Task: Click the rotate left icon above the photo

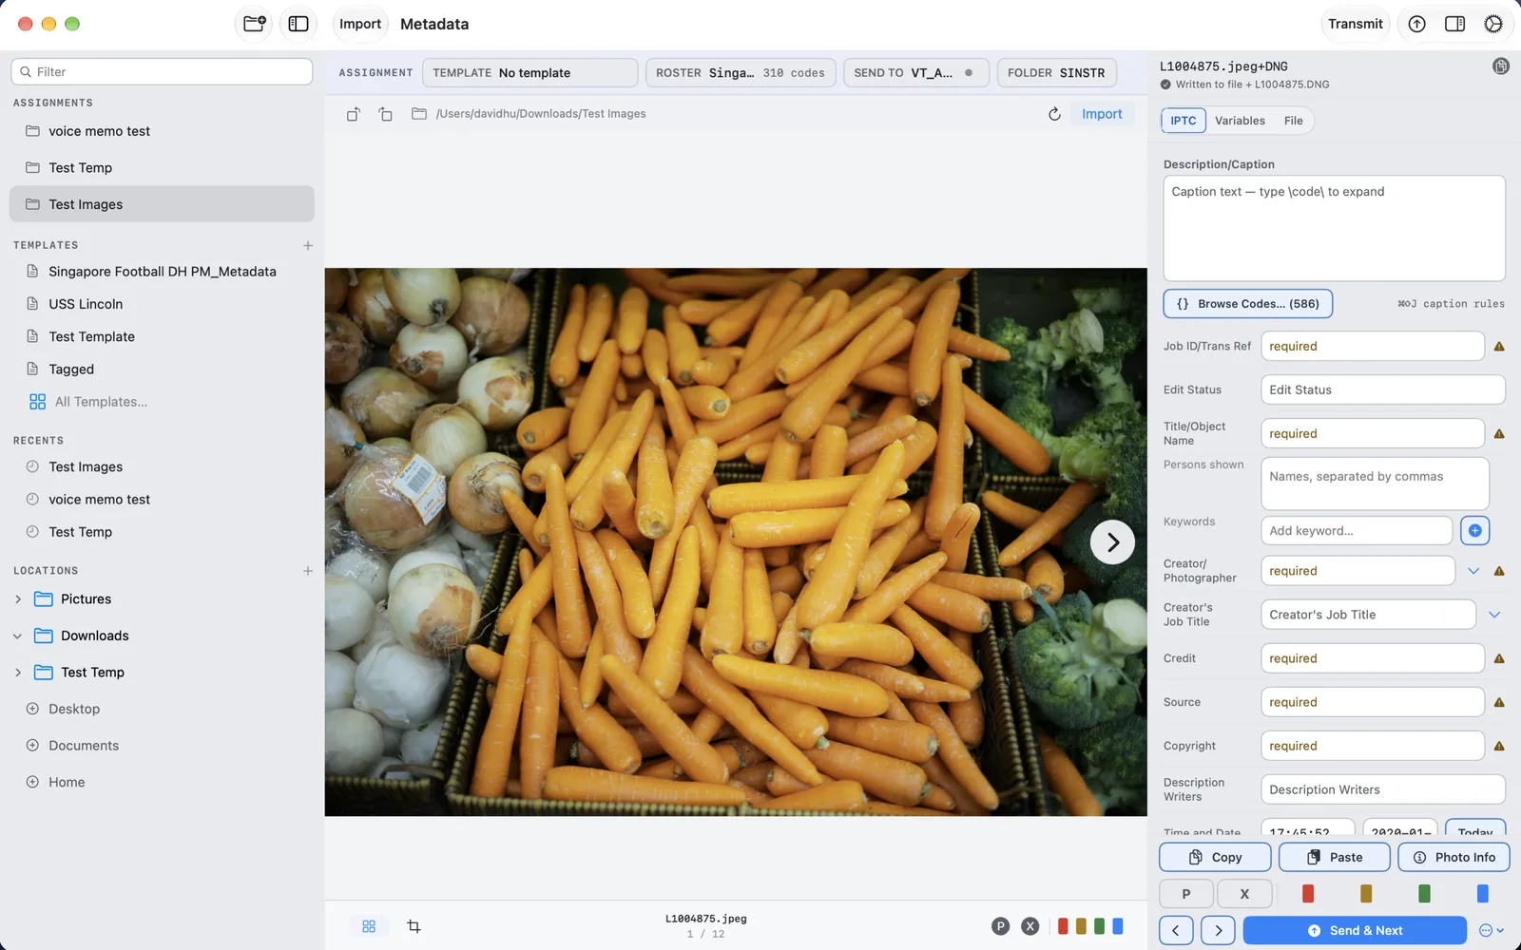Action: point(353,114)
